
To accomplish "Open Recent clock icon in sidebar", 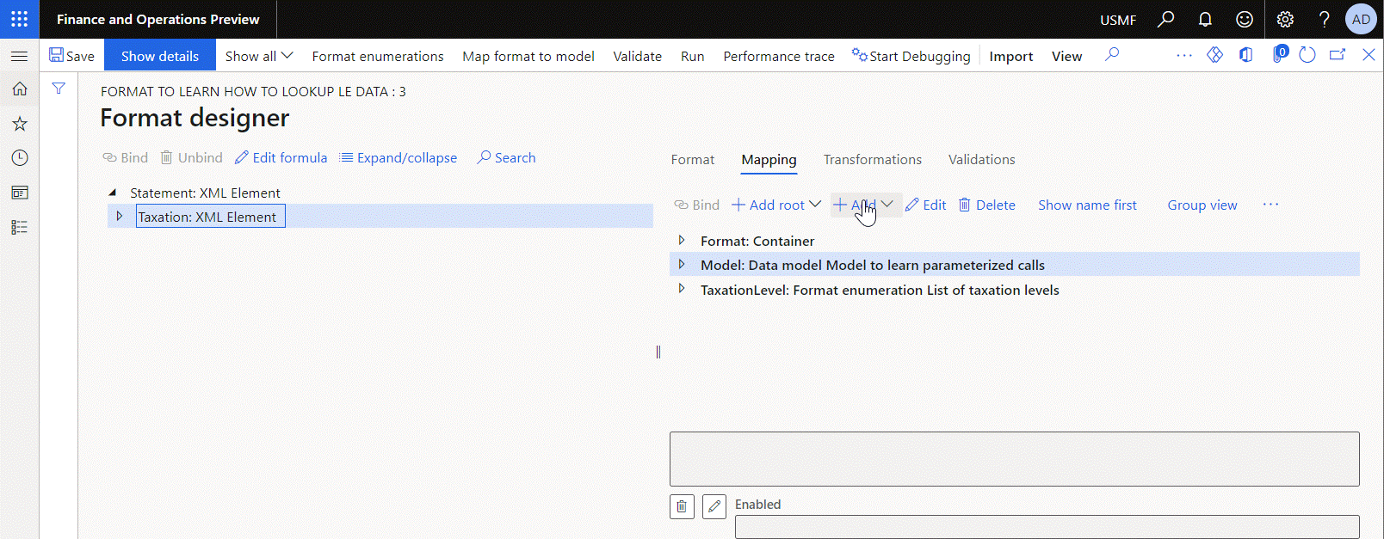I will click(19, 158).
